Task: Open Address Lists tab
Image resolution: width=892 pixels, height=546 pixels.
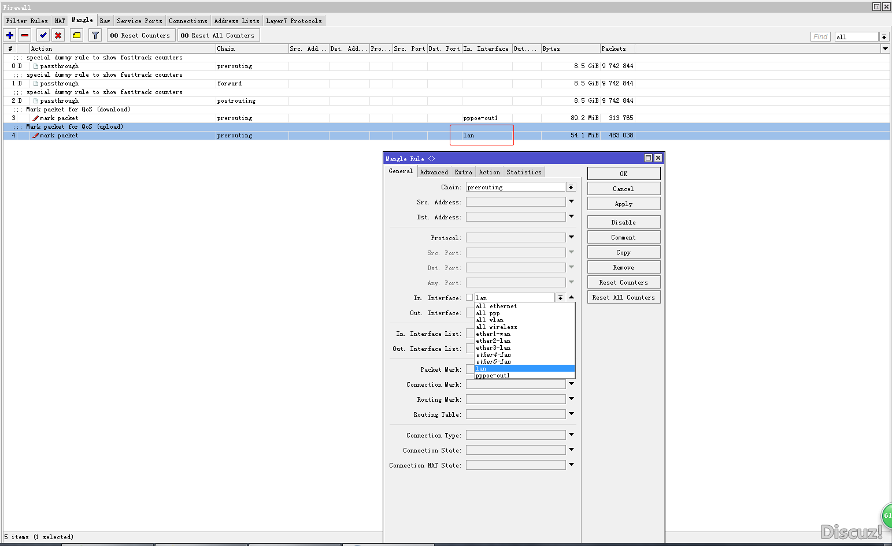Action: point(236,21)
